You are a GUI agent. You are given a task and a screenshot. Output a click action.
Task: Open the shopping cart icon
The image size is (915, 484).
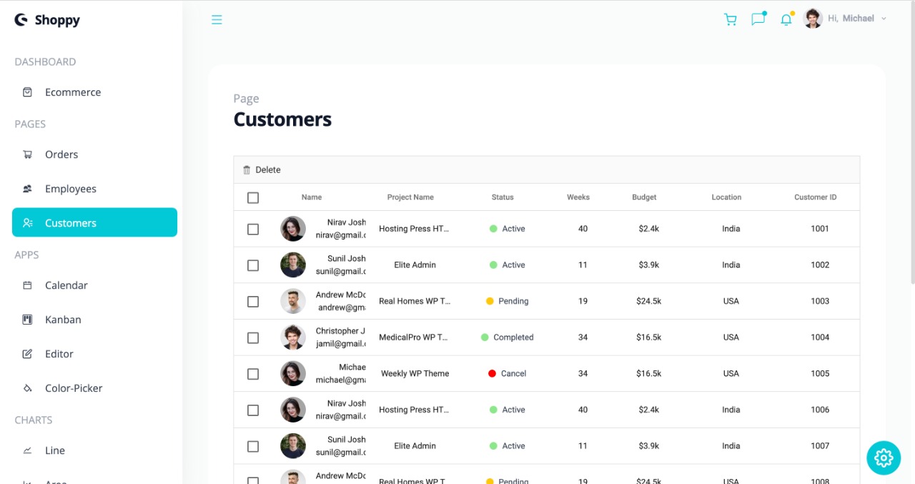tap(730, 19)
